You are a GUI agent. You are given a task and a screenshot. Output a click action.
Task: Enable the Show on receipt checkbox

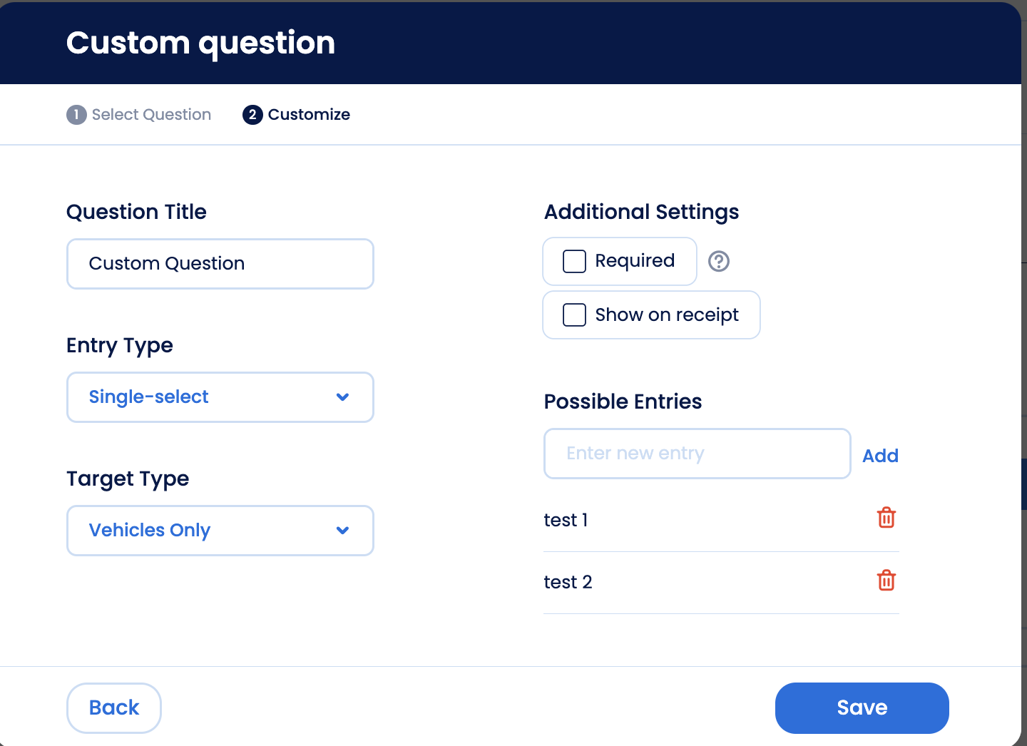(x=574, y=315)
